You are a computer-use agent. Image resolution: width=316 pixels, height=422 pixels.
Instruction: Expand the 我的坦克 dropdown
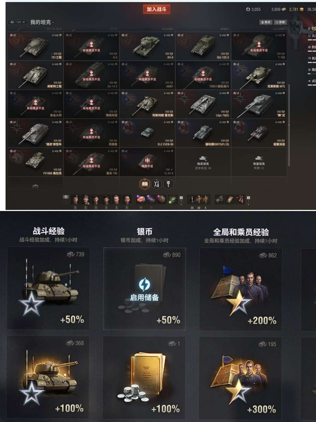[42, 22]
